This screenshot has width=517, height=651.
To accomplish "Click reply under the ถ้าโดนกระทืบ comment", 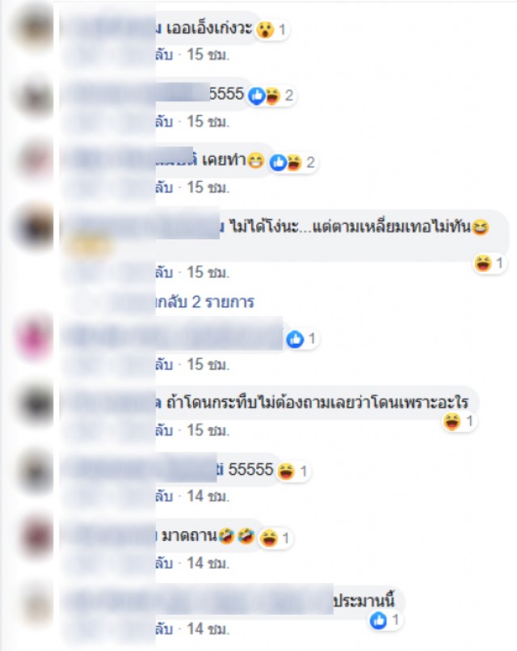I will 164,430.
